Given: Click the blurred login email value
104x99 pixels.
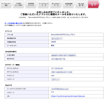Looking at the screenshot, I should 60,89.
